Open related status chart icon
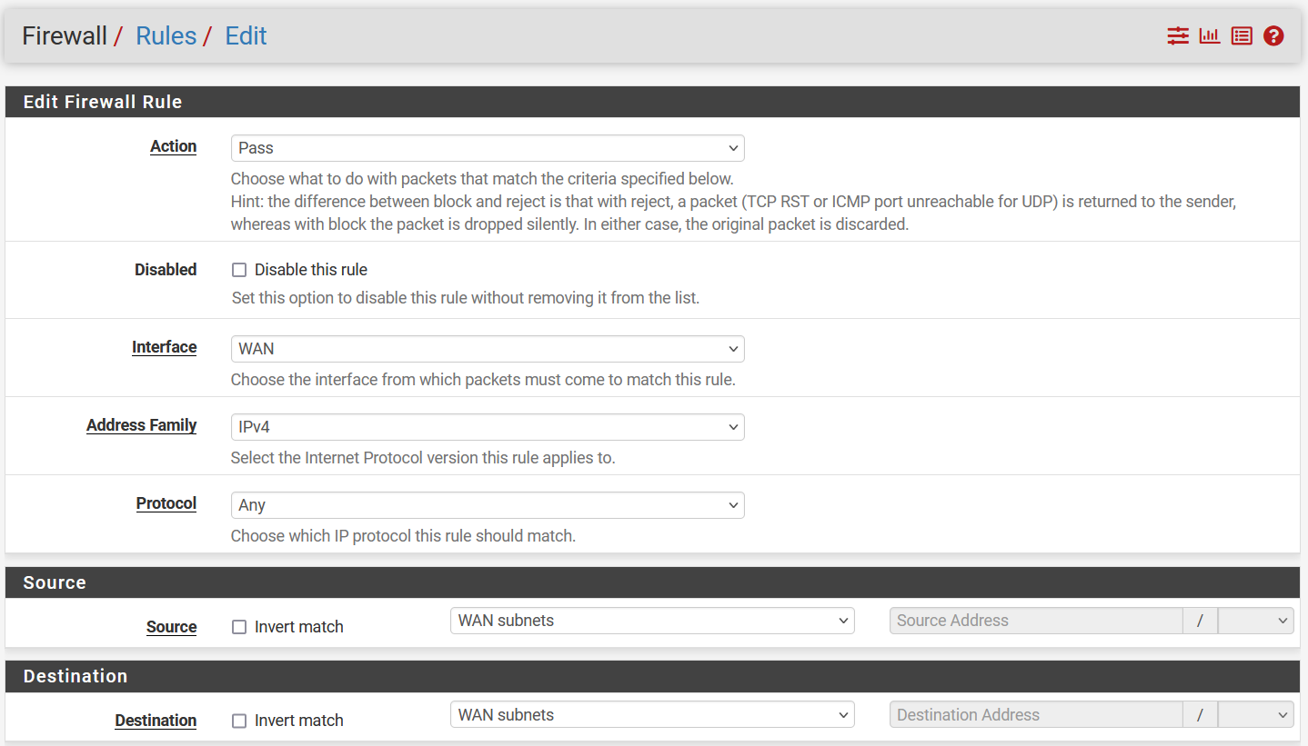Screen dimensions: 1308x746 (x=1210, y=36)
